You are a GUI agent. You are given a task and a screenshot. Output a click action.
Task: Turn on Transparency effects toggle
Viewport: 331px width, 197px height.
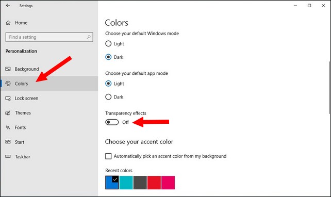pos(112,122)
